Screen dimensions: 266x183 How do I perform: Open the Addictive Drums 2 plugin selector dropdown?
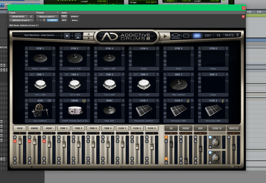21,20
